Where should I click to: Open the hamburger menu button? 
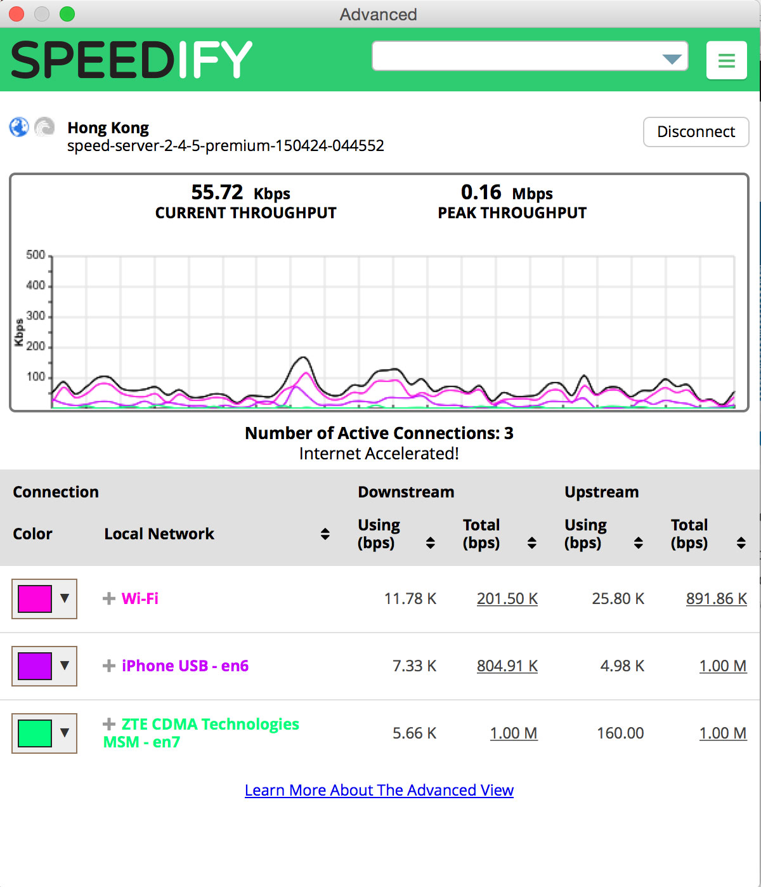click(x=726, y=60)
